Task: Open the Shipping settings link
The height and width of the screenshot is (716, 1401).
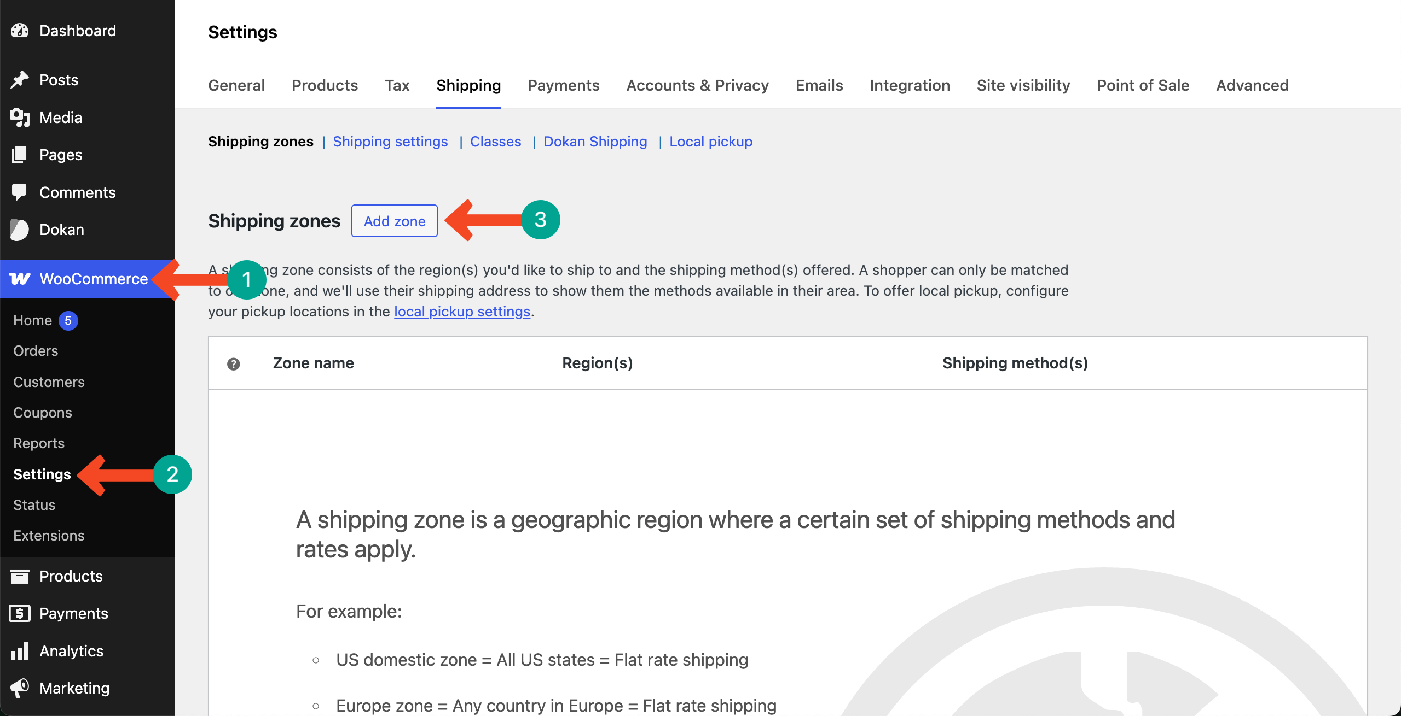Action: coord(390,142)
